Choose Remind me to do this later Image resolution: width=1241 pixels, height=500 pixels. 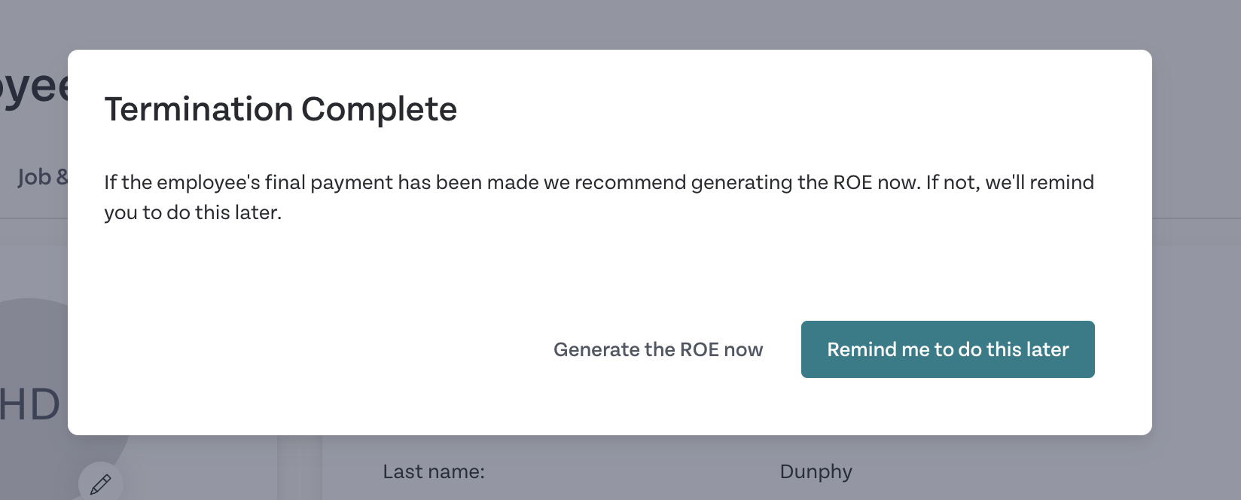[947, 349]
